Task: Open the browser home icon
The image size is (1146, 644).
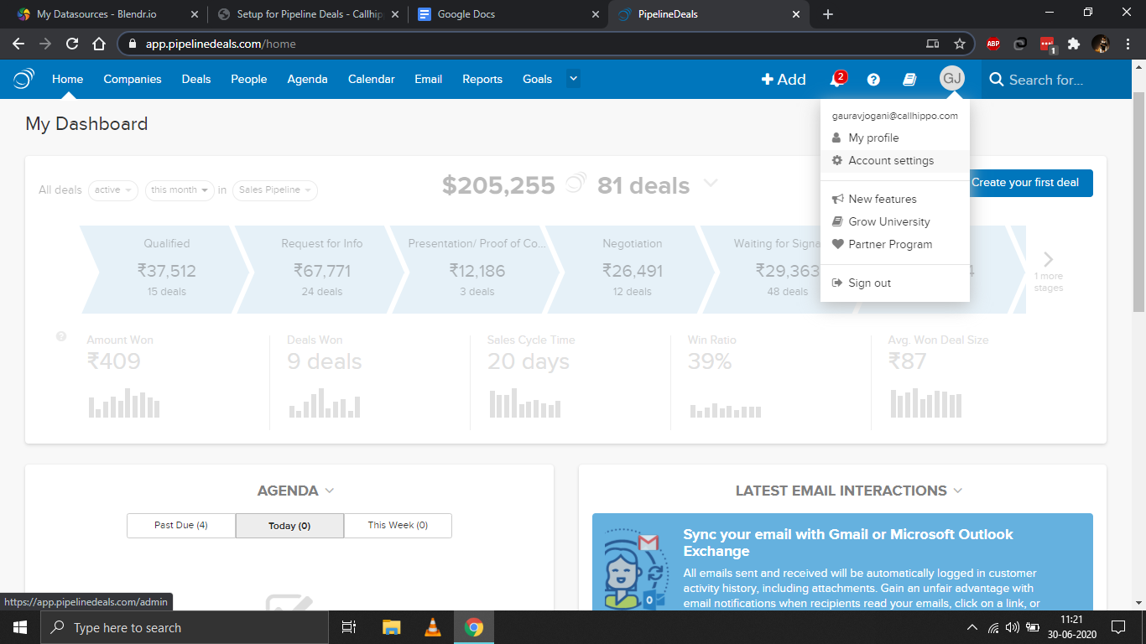Action: coord(99,44)
